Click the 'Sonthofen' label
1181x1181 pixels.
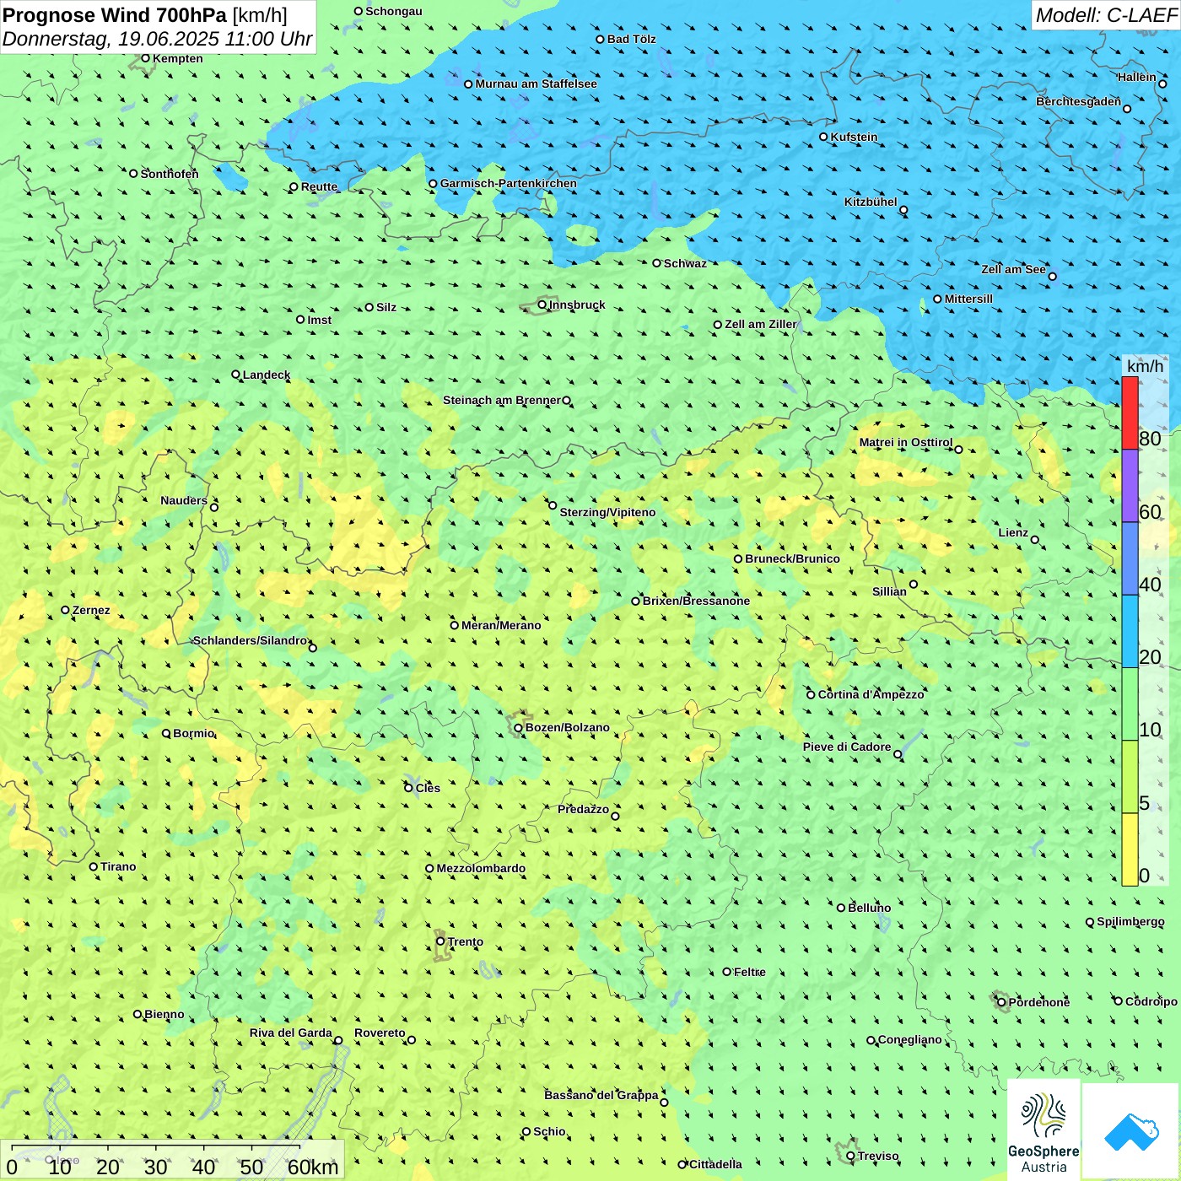click(x=170, y=174)
